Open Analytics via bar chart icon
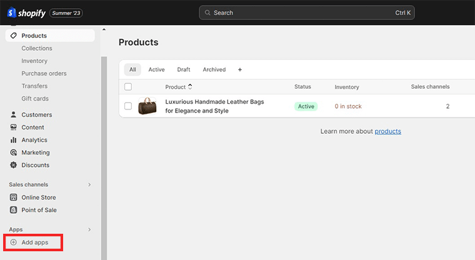Viewport: 475px width, 260px height. pyautogui.click(x=14, y=140)
